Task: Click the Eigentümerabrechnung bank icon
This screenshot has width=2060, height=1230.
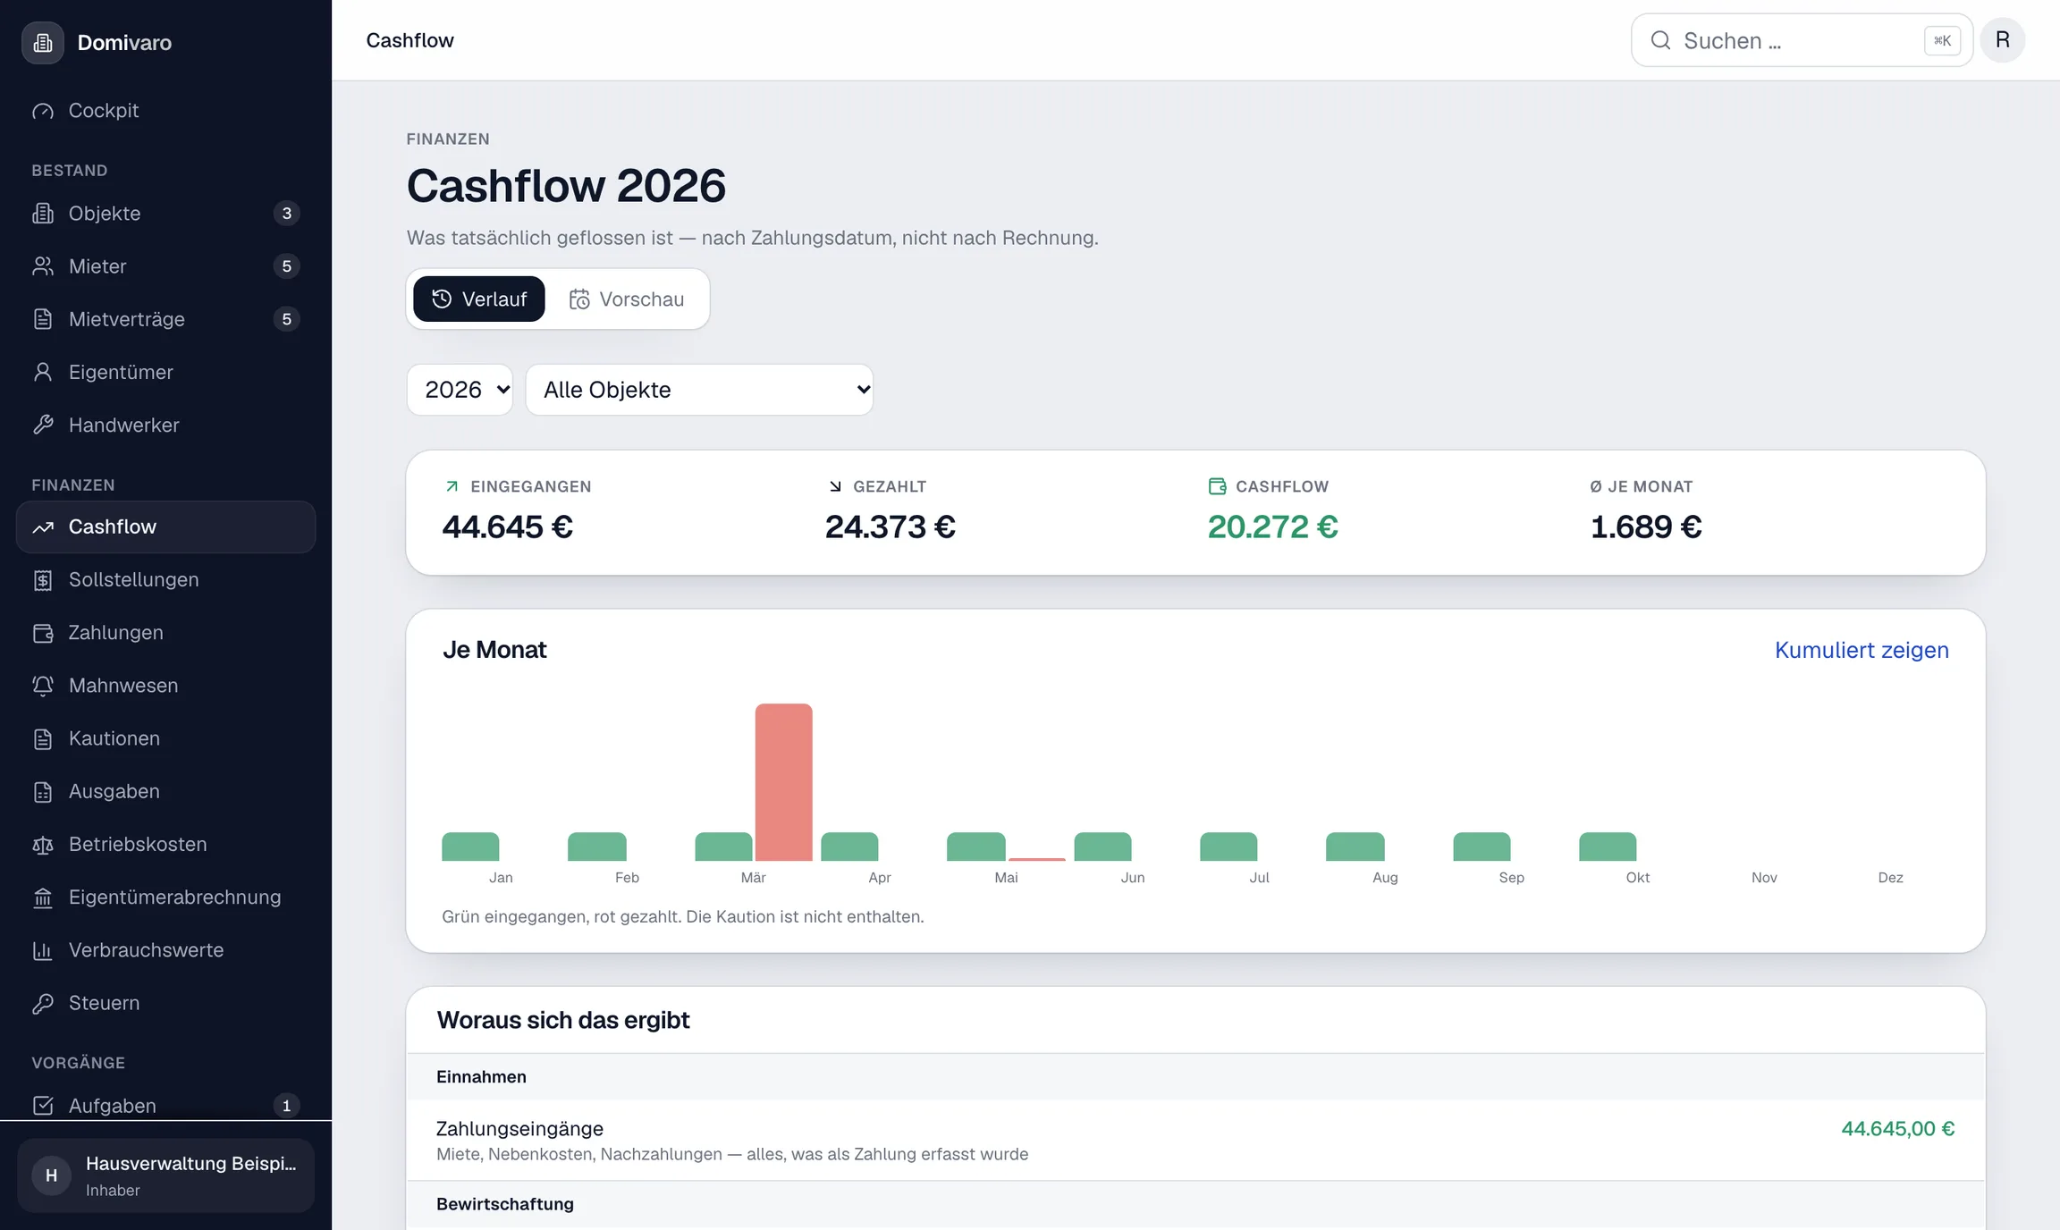Action: tap(43, 897)
